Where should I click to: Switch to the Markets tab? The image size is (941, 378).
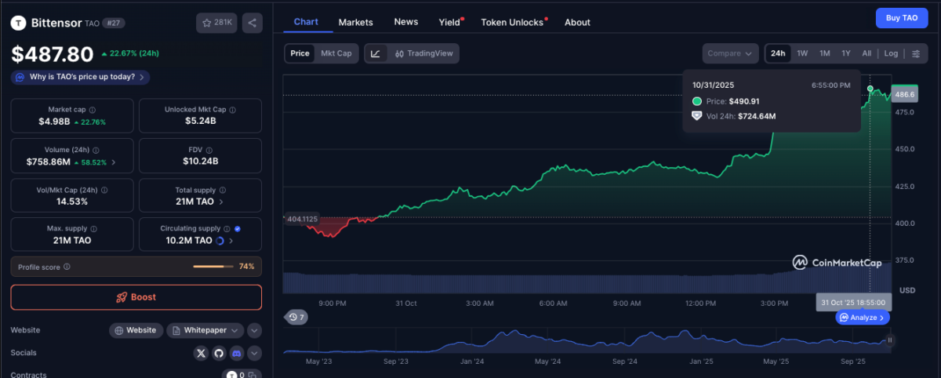tap(355, 22)
